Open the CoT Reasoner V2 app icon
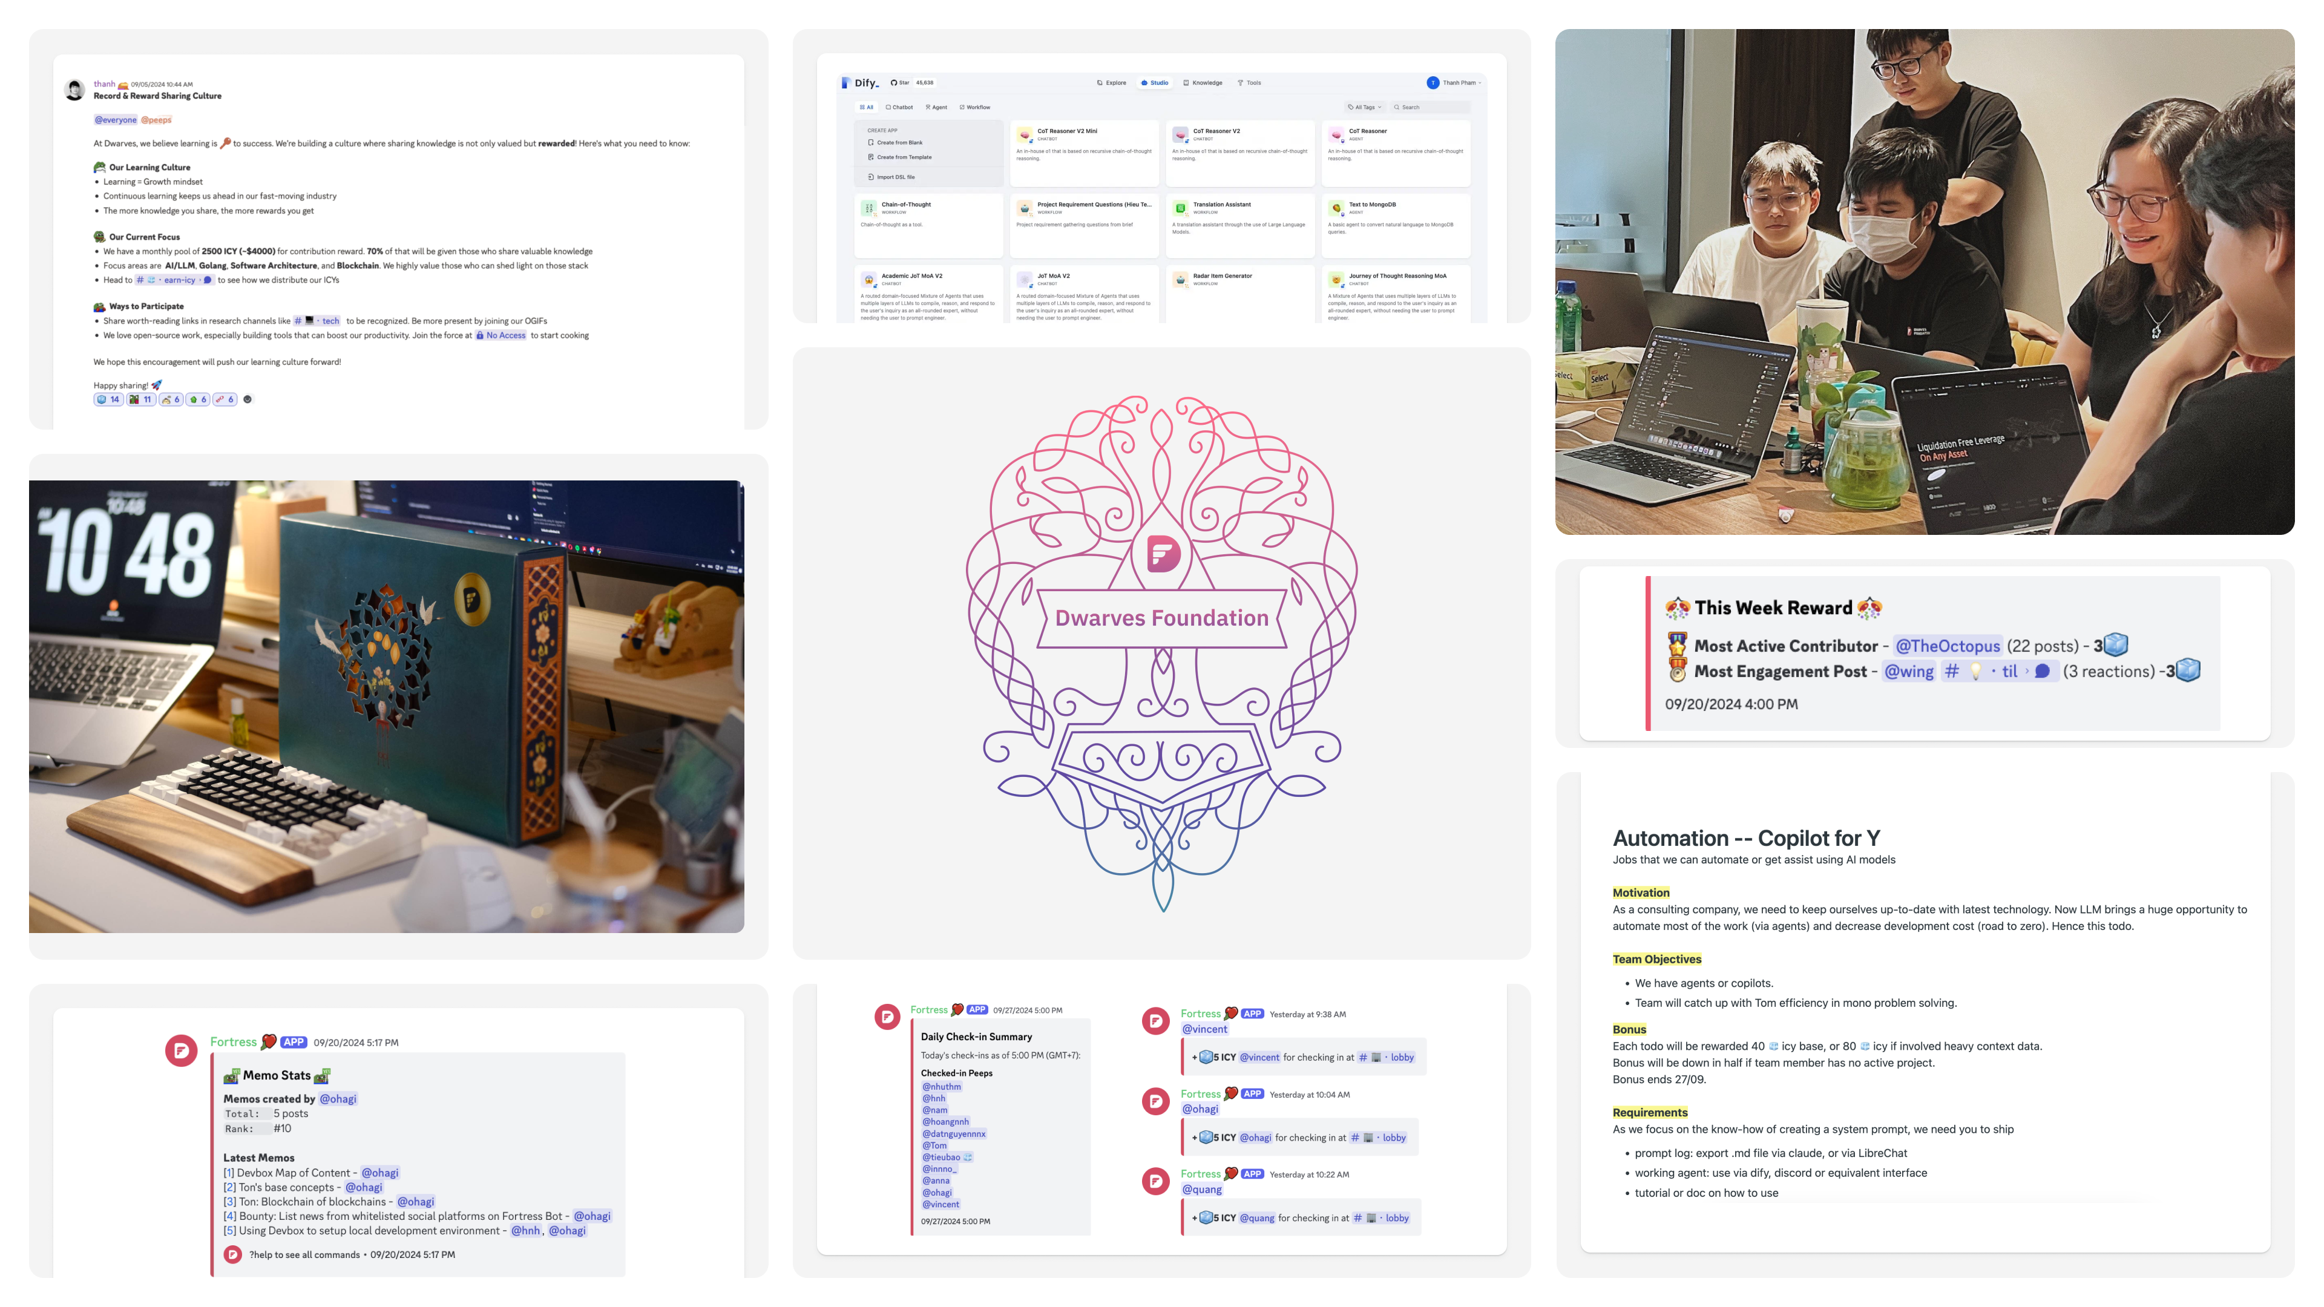This screenshot has width=2324, height=1307. point(1180,134)
